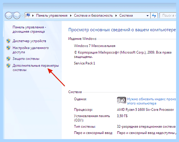Click the Просмотр основных сведений heading
The height and width of the screenshot is (142, 179).
[x=122, y=30]
